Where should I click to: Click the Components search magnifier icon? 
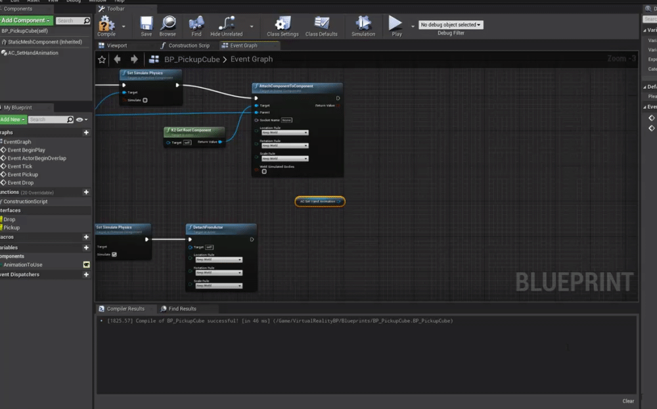pyautogui.click(x=87, y=20)
